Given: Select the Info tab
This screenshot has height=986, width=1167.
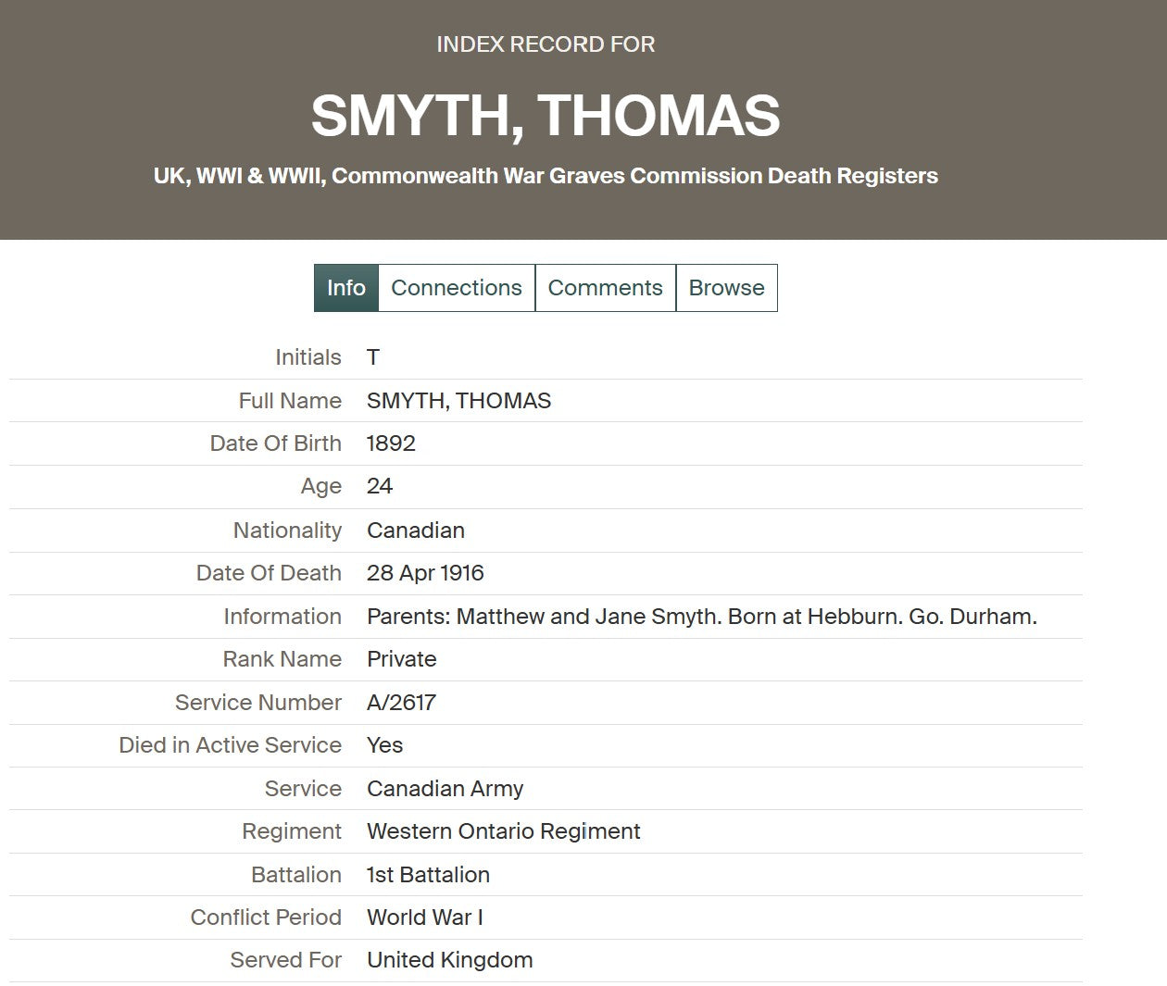Looking at the screenshot, I should pos(345,288).
